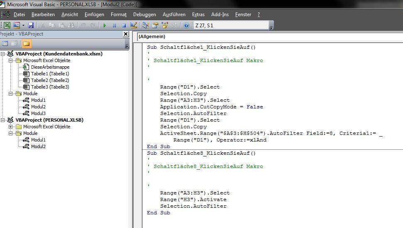The height and width of the screenshot is (228, 403).
Task: Select Modul1 under PERSONAL.XLSB project
Action: click(x=38, y=140)
